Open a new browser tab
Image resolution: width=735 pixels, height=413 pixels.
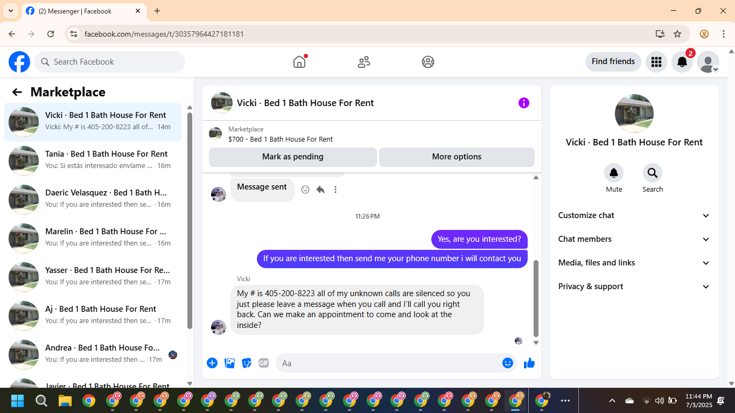tap(157, 11)
